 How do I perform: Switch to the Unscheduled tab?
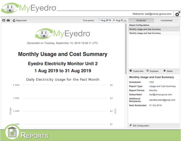(167, 20)
